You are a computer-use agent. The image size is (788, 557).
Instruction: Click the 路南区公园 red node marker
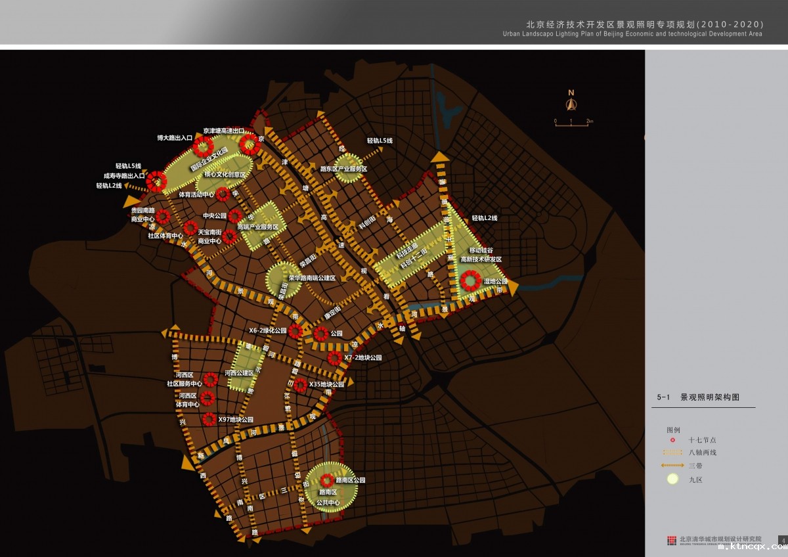(325, 481)
